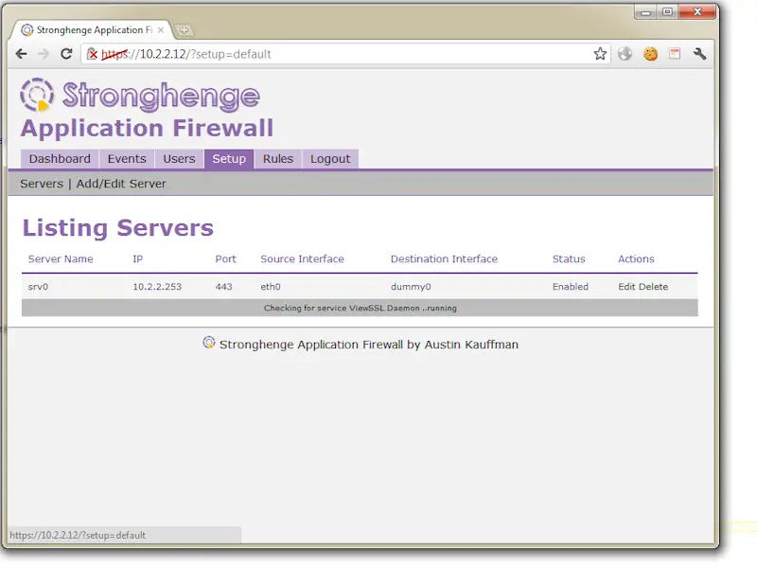
Task: Click the insecure HTTPS warning icon
Action: (x=92, y=54)
